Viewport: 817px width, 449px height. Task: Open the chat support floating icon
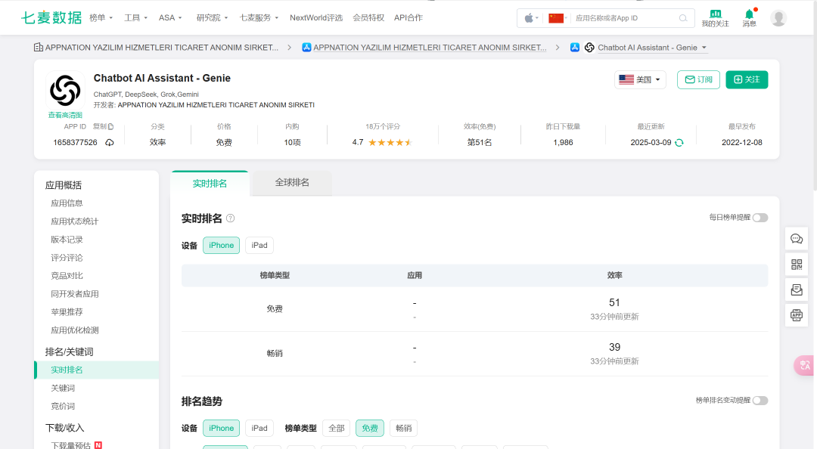796,239
